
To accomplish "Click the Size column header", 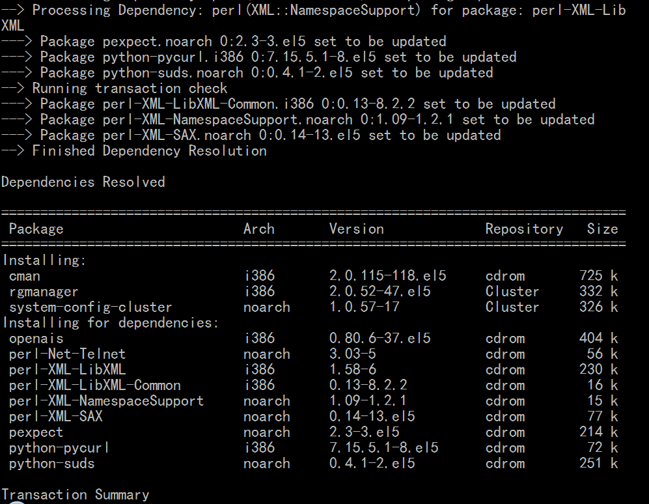I will click(602, 229).
